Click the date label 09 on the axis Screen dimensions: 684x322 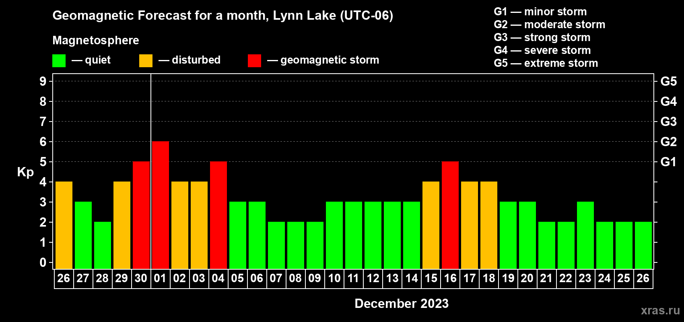point(315,278)
